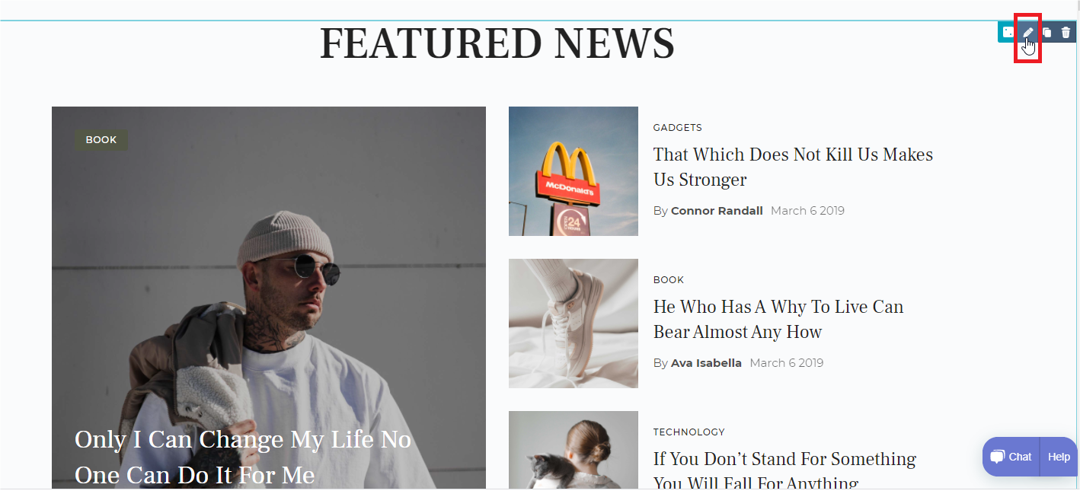Open 'He Who Has A Why To Live' article
The height and width of the screenshot is (494, 1080).
pos(778,319)
